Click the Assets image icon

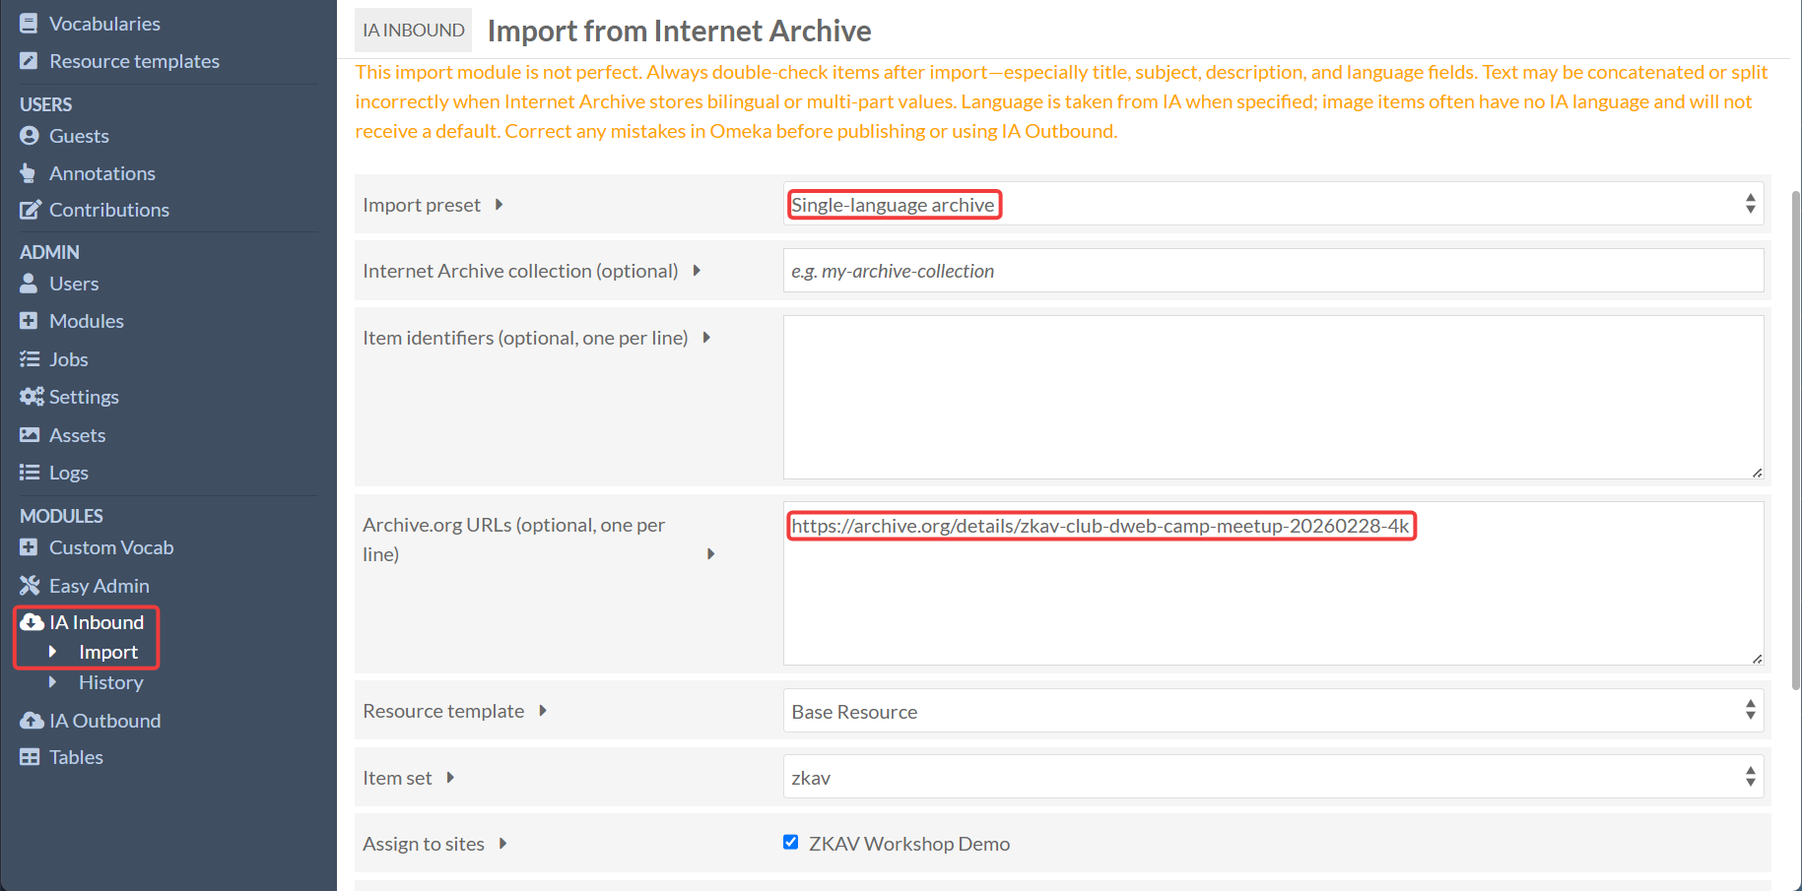30,434
